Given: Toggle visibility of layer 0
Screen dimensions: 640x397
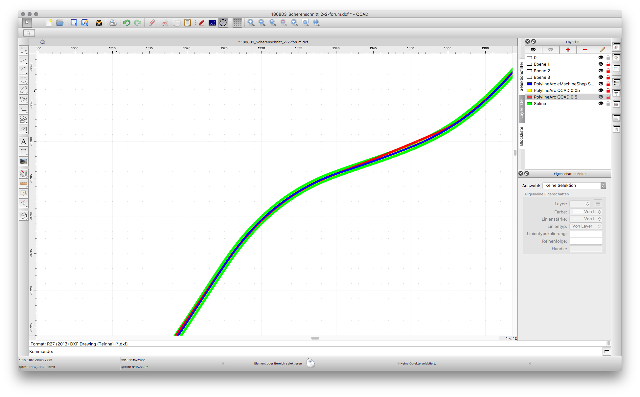Looking at the screenshot, I should tap(601, 57).
